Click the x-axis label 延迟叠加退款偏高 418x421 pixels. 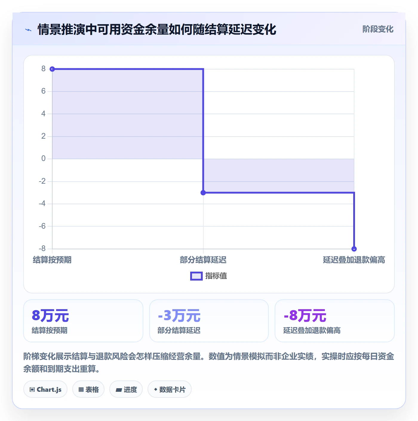(354, 260)
